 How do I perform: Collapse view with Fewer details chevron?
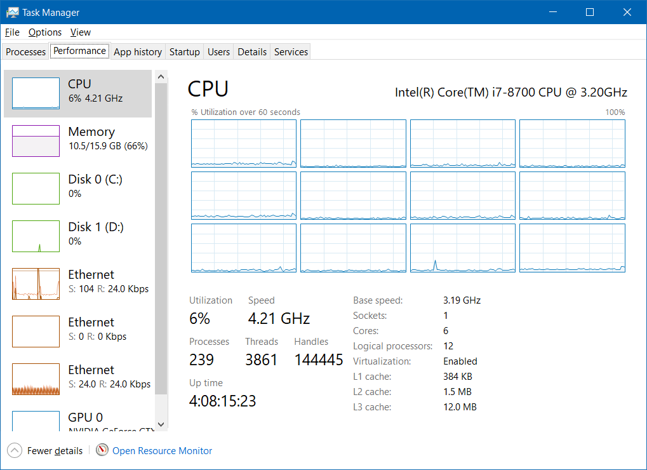[15, 451]
